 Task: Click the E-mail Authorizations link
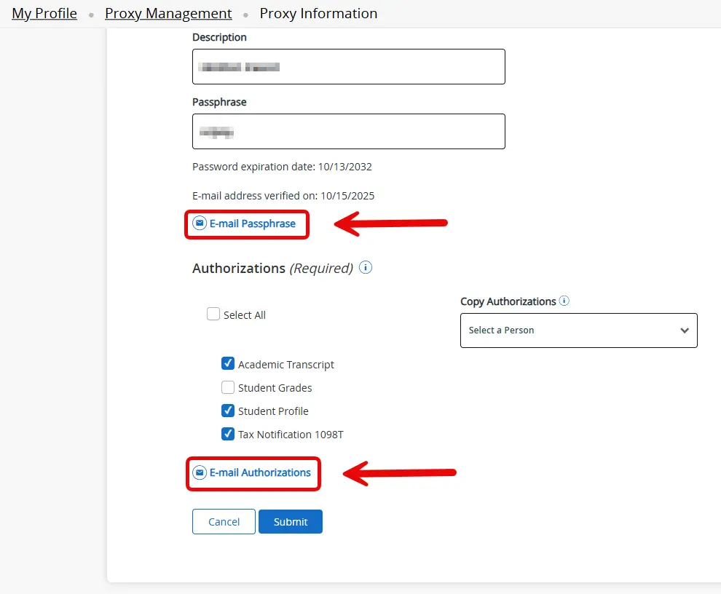259,472
